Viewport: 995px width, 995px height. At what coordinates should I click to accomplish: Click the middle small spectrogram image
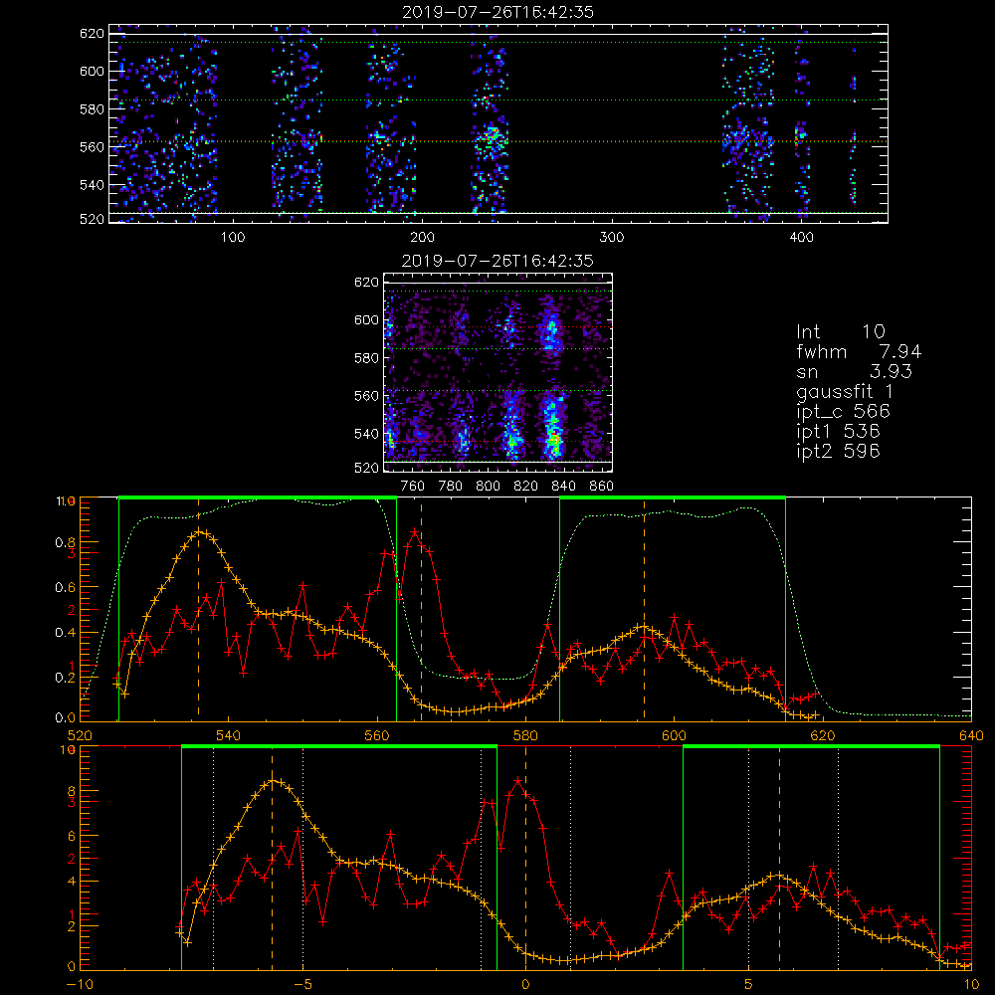(498, 372)
